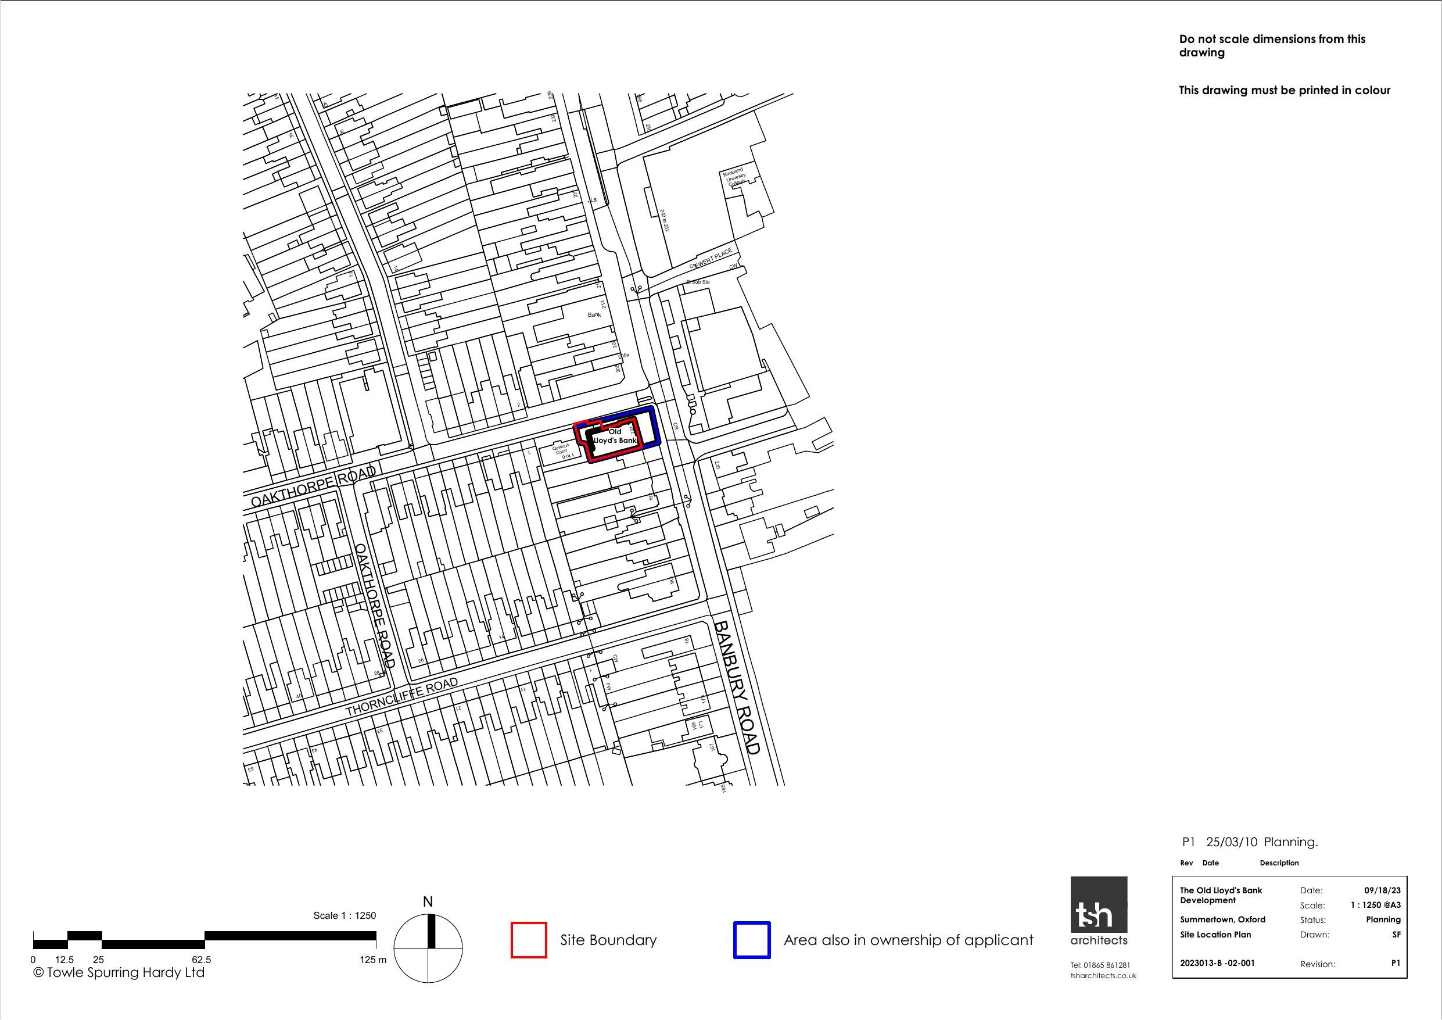This screenshot has width=1442, height=1020.
Task: Click the horizontal OAKTHORPE ROAD label
Action: 313,488
